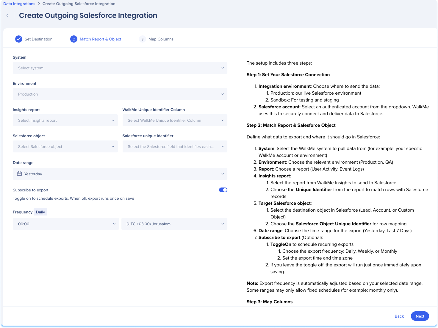438x328 pixels.
Task: Click the Next button
Action: coord(420,316)
